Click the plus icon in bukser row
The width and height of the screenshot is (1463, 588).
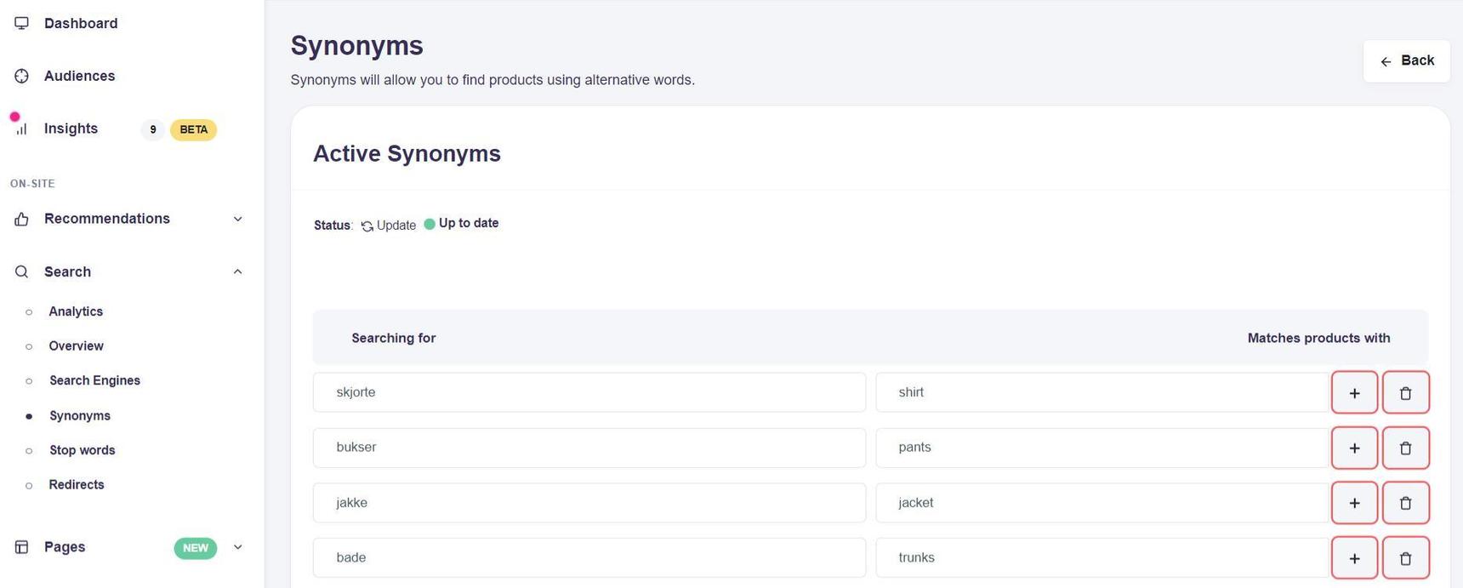pos(1354,448)
